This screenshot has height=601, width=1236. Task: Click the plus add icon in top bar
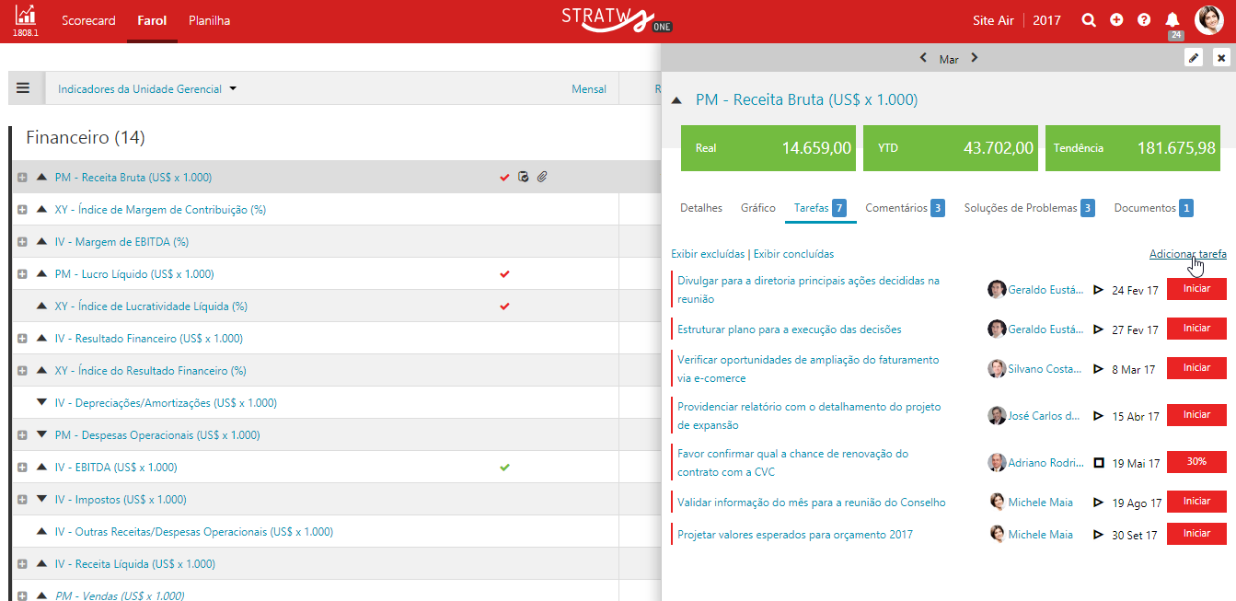click(x=1116, y=19)
